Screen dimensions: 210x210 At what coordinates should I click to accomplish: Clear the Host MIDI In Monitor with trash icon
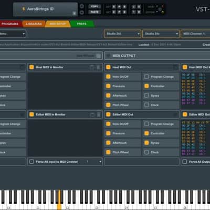point(99,67)
